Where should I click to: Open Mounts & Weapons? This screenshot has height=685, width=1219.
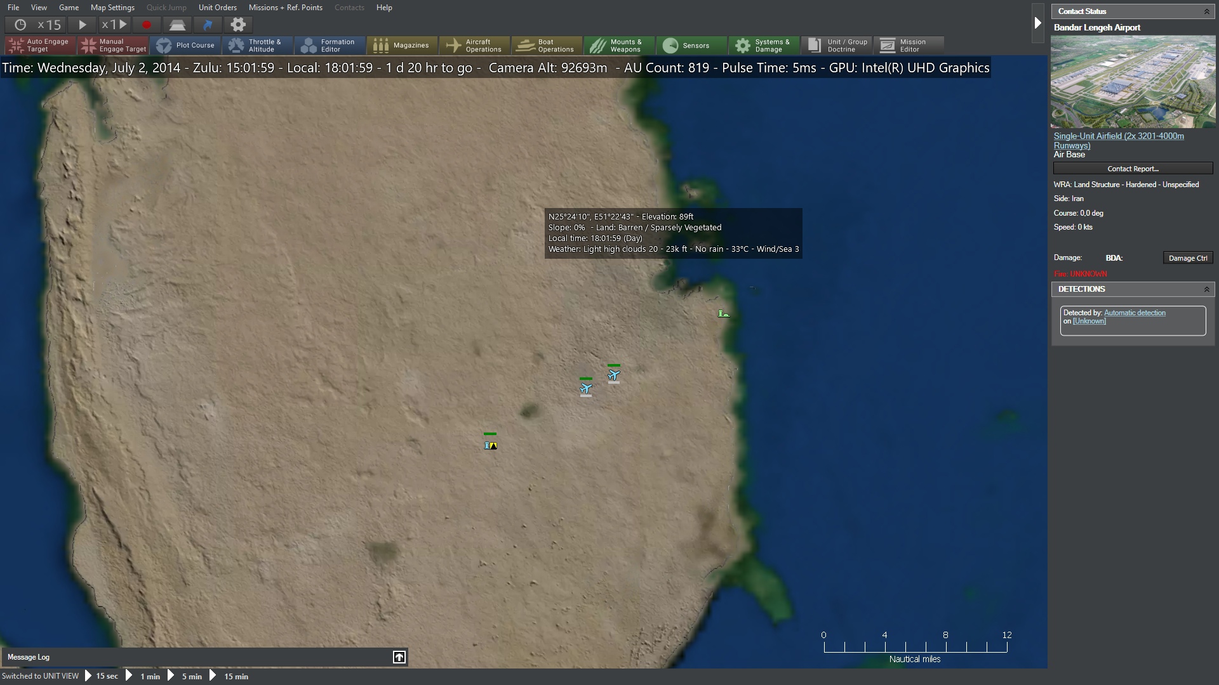pos(620,46)
